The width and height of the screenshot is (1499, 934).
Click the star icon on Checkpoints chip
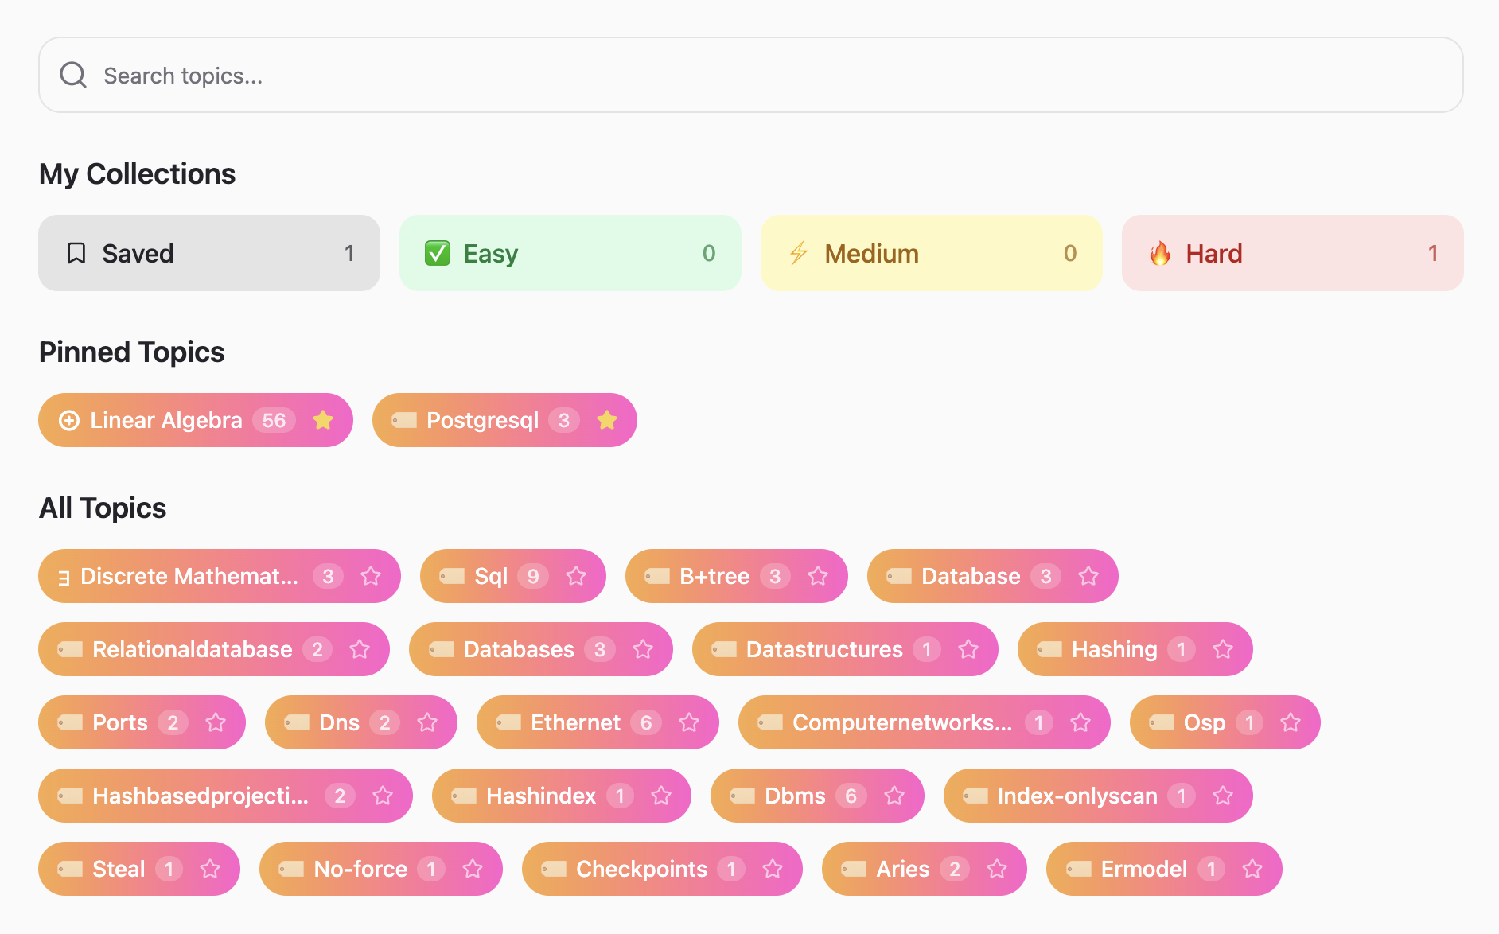pos(773,869)
